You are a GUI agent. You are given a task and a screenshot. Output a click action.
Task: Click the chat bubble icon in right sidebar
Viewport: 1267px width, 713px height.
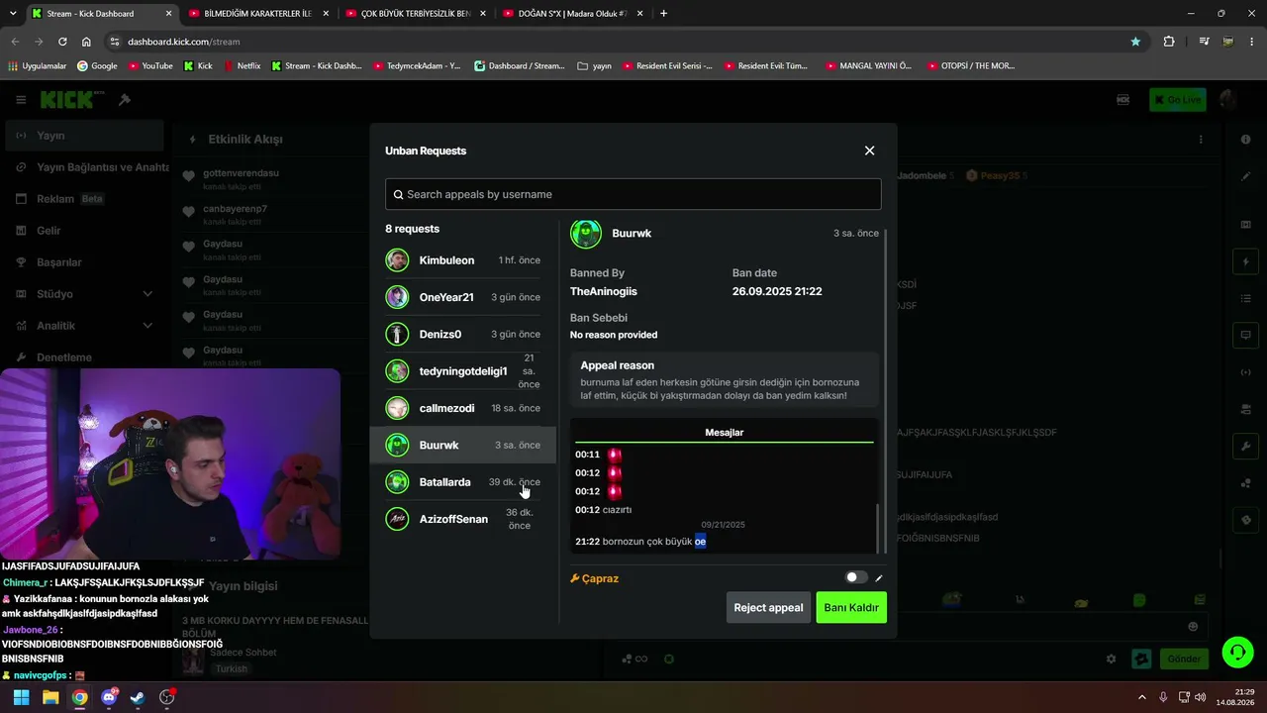click(1246, 336)
